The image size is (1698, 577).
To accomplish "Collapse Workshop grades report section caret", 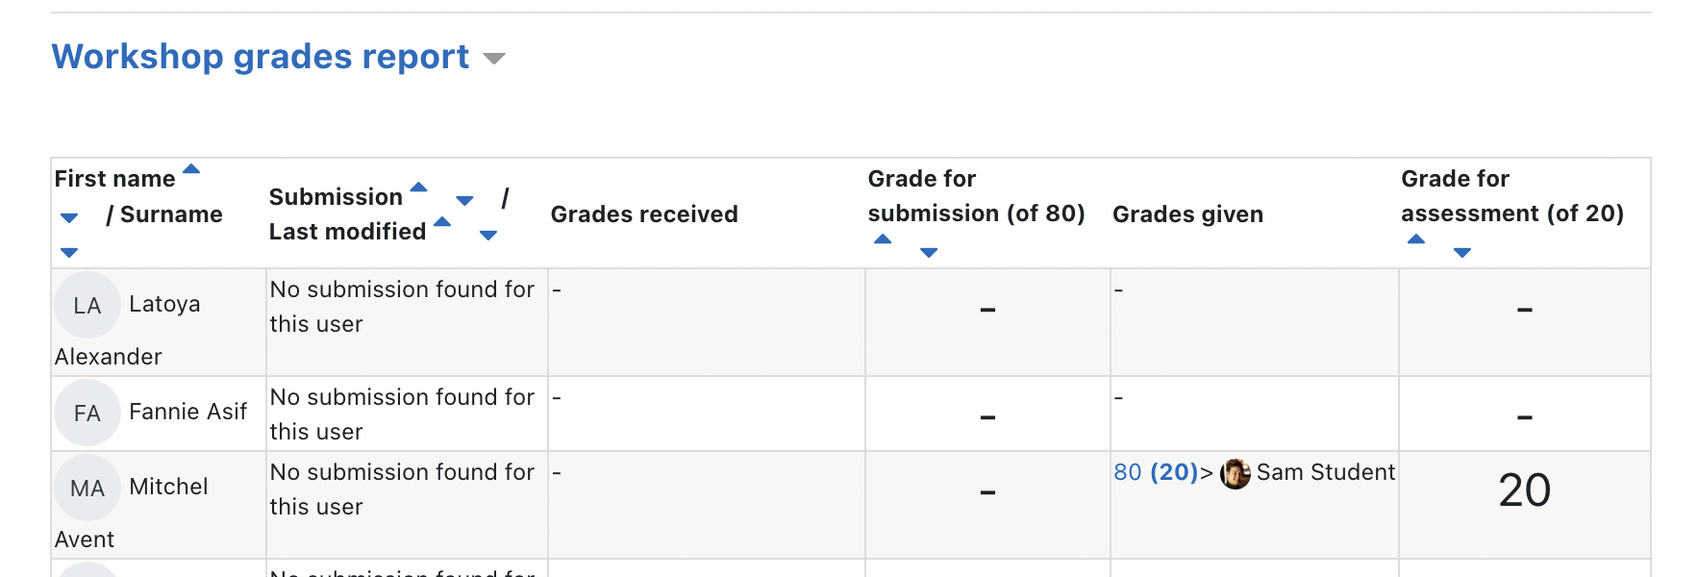I will coord(494,59).
